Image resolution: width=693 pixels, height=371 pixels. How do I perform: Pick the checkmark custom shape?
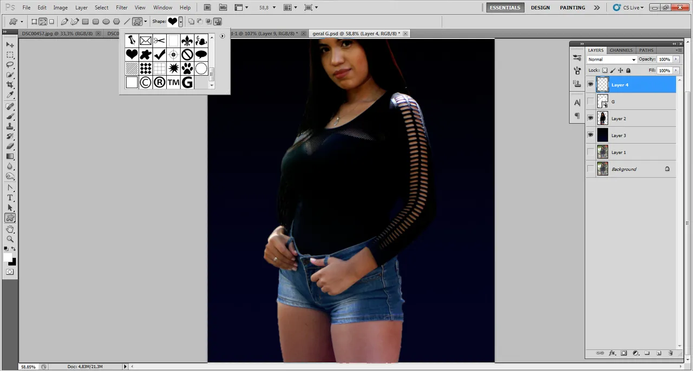coord(159,55)
